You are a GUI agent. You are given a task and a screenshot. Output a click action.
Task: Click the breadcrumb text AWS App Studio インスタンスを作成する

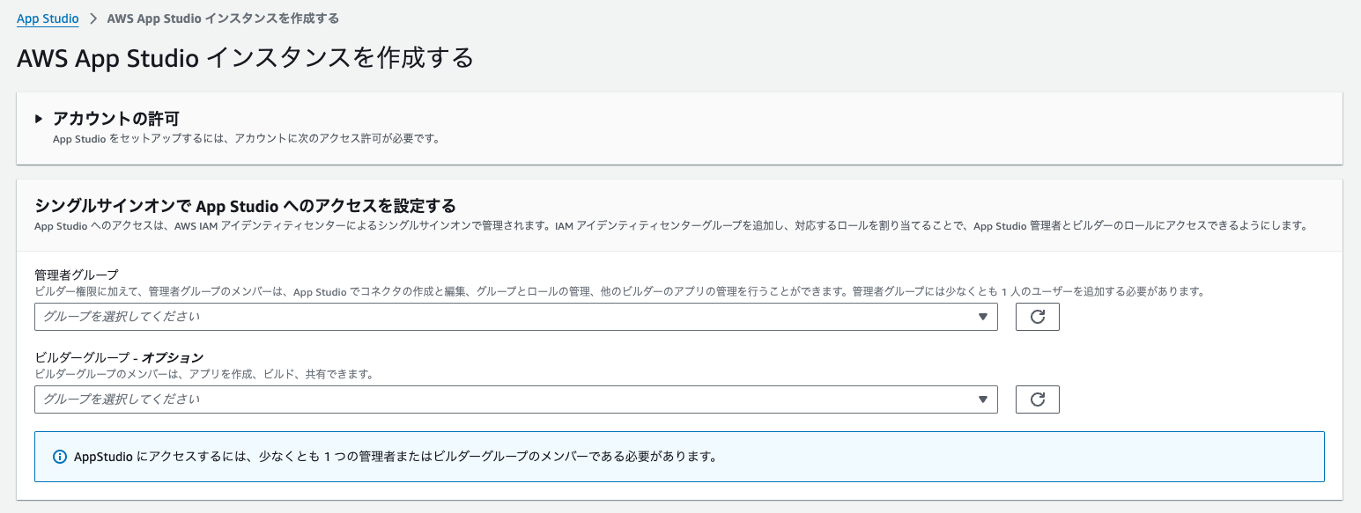pos(223,18)
